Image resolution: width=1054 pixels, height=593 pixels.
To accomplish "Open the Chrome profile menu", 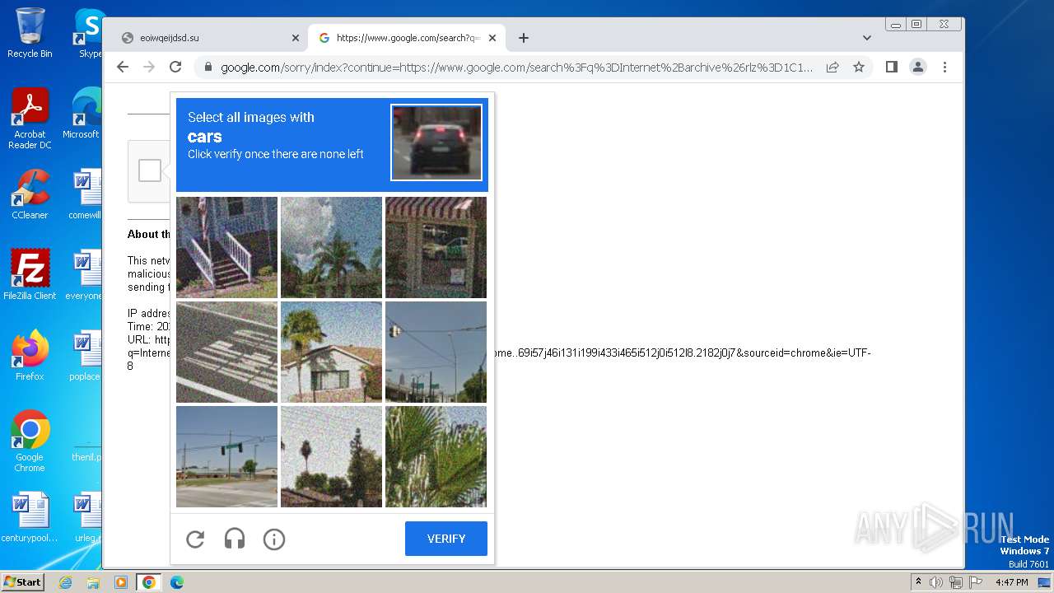I will (918, 67).
